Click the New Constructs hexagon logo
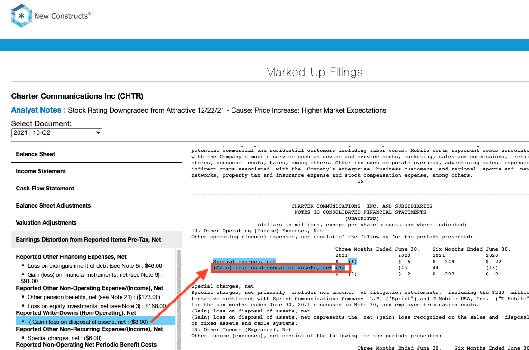This screenshot has width=529, height=350. point(22,16)
